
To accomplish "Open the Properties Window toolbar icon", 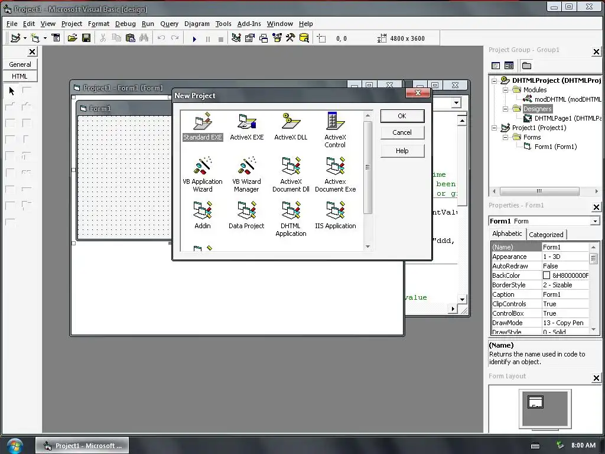I will (250, 38).
